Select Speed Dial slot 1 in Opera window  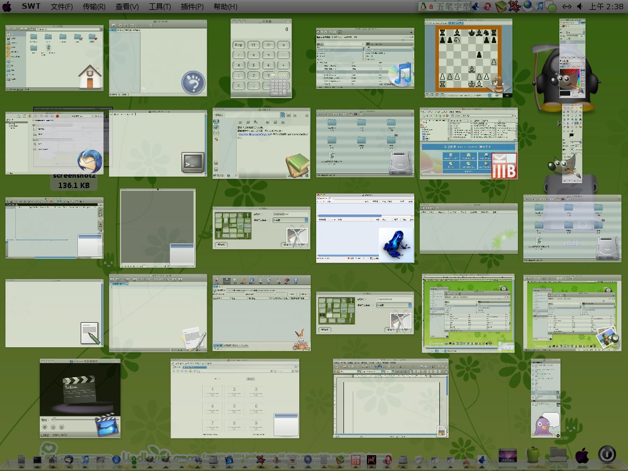point(212,392)
